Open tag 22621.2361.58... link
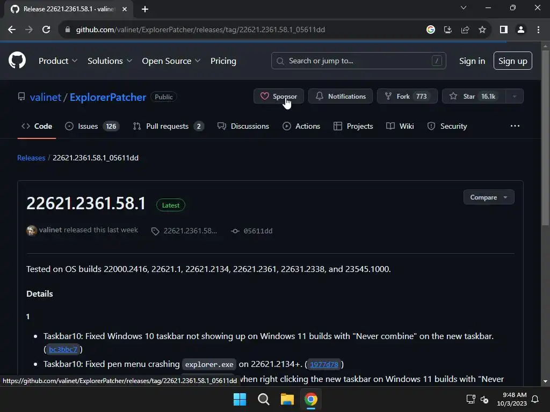This screenshot has height=412, width=550. (185, 231)
